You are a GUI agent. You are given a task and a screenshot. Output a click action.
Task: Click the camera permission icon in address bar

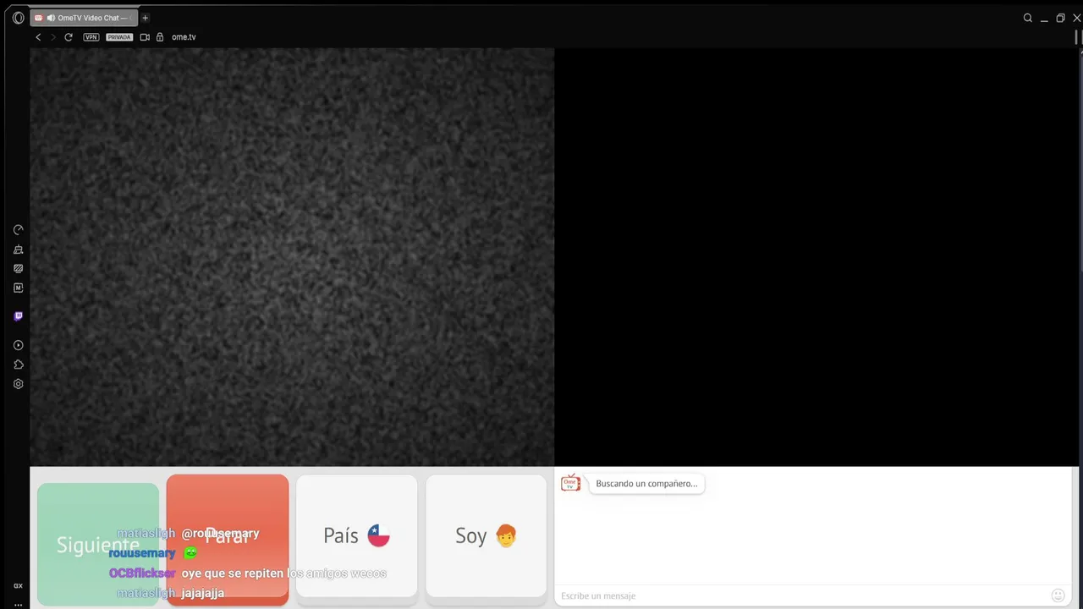pyautogui.click(x=145, y=37)
